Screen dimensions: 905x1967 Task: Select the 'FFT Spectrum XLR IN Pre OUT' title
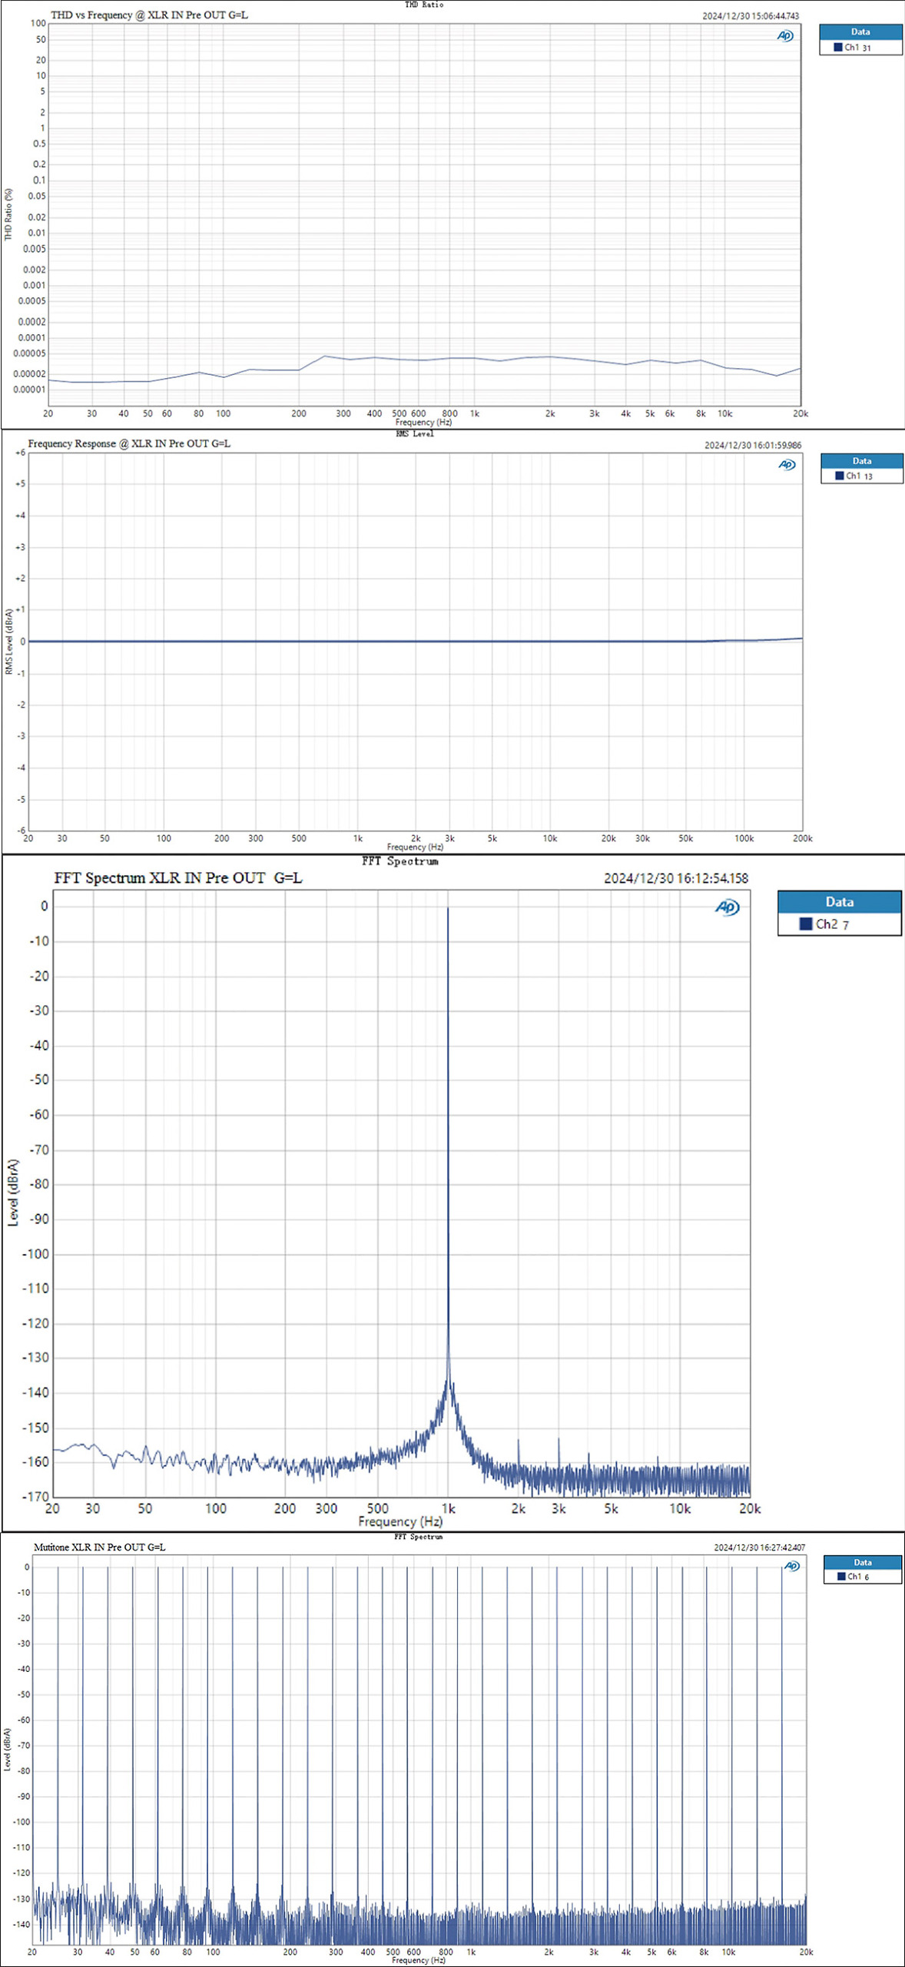(177, 878)
